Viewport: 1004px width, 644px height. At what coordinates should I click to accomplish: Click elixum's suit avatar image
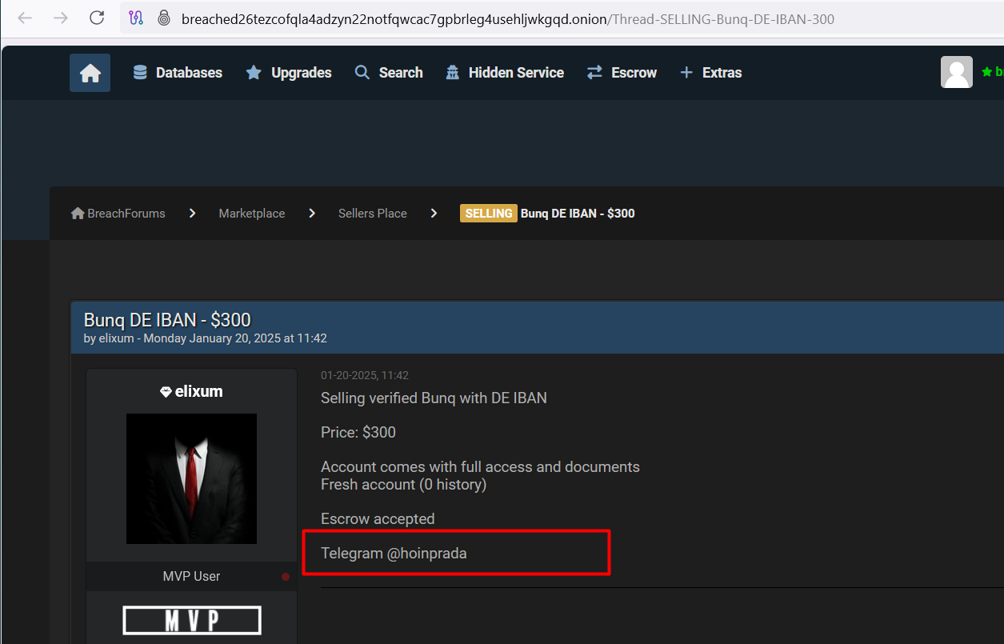point(191,478)
